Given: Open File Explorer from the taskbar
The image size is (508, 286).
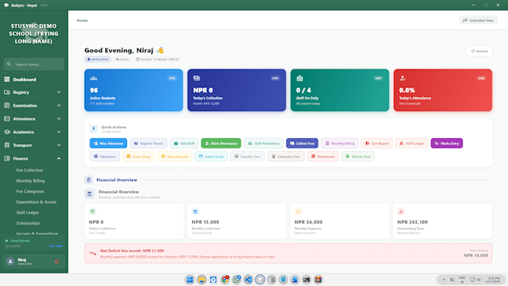Looking at the screenshot, I should [x=202, y=279].
